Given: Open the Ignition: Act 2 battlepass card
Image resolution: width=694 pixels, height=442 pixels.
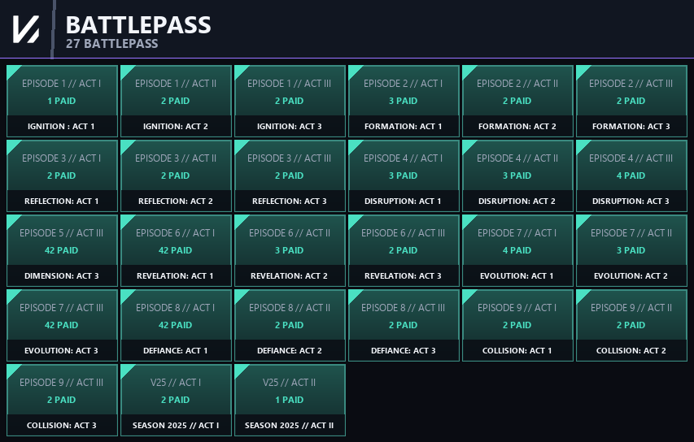Looking at the screenshot, I should point(176,102).
